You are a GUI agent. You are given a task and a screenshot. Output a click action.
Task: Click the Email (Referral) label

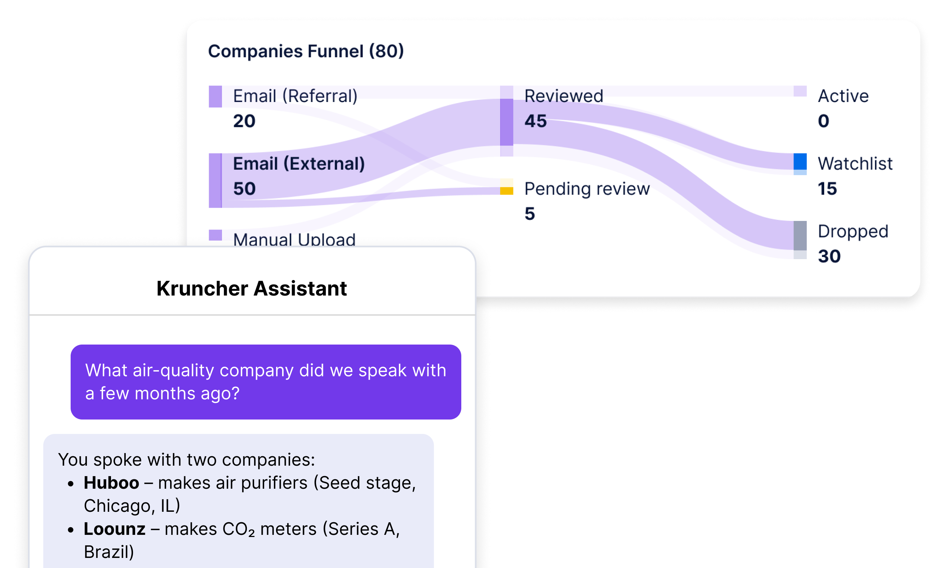[295, 96]
